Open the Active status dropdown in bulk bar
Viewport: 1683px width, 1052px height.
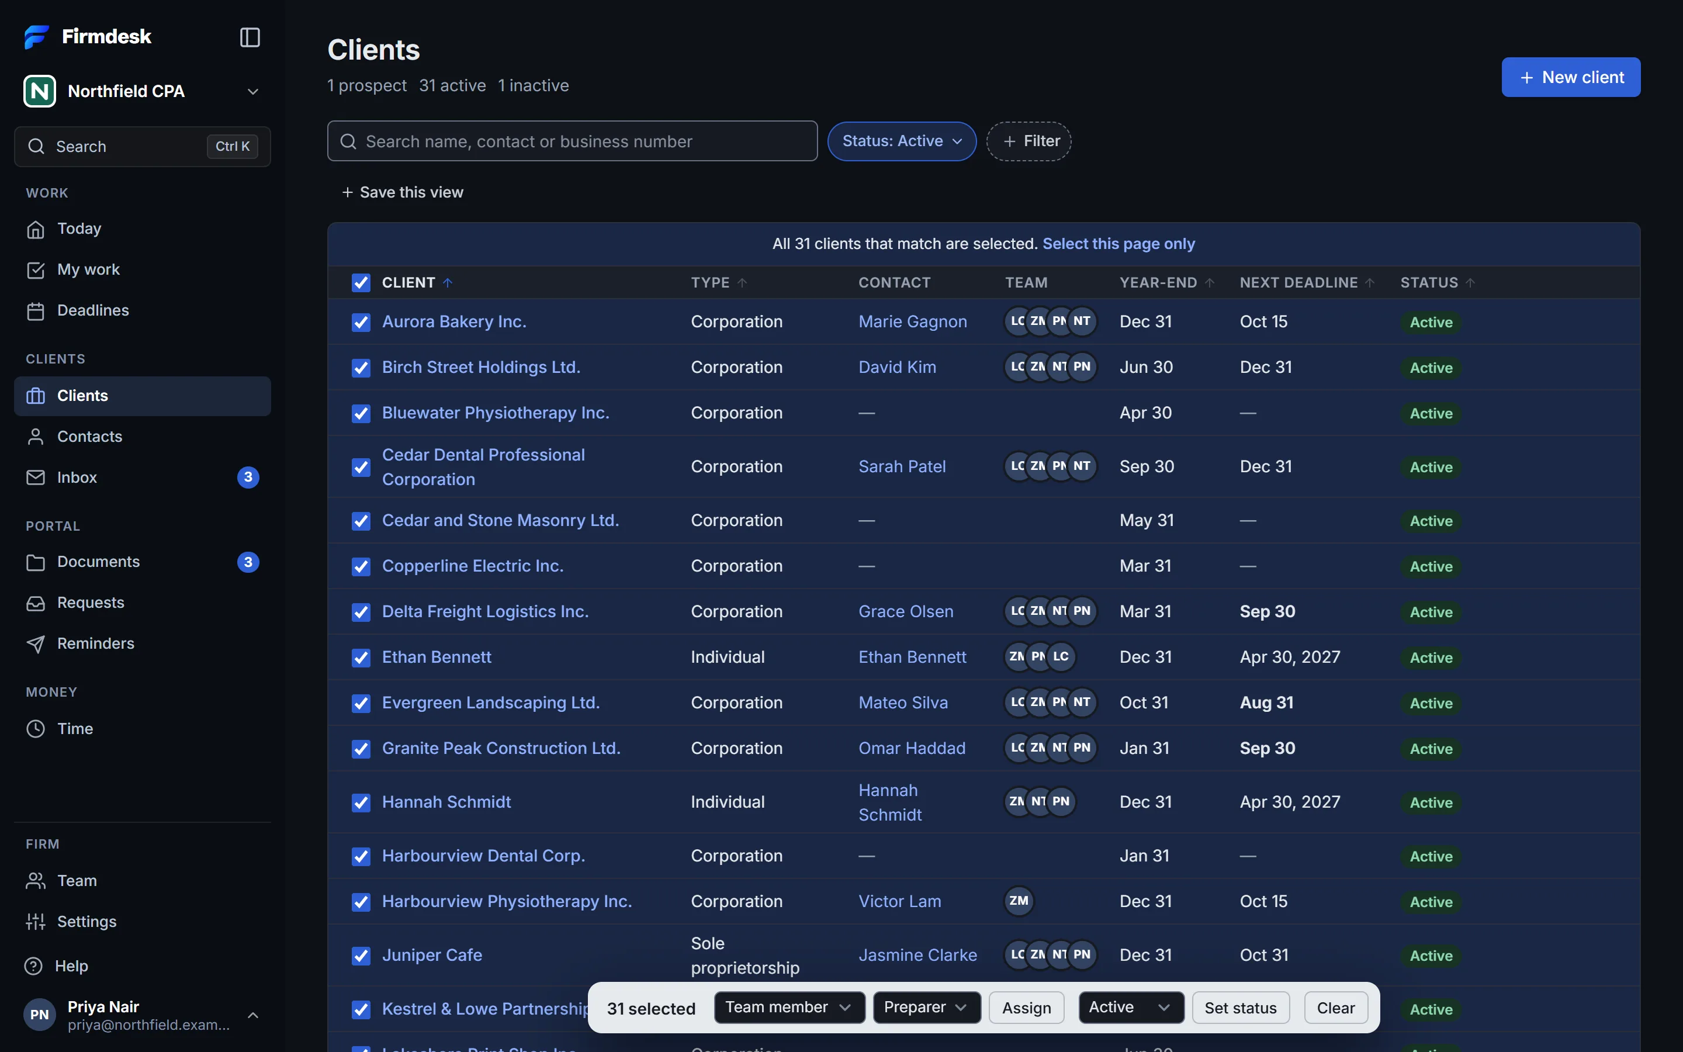pos(1131,1008)
